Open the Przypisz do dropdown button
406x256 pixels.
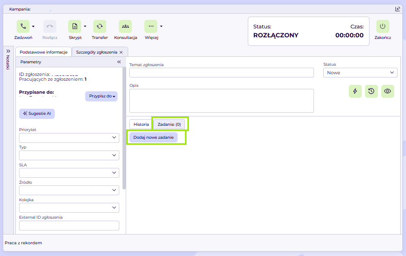point(101,96)
